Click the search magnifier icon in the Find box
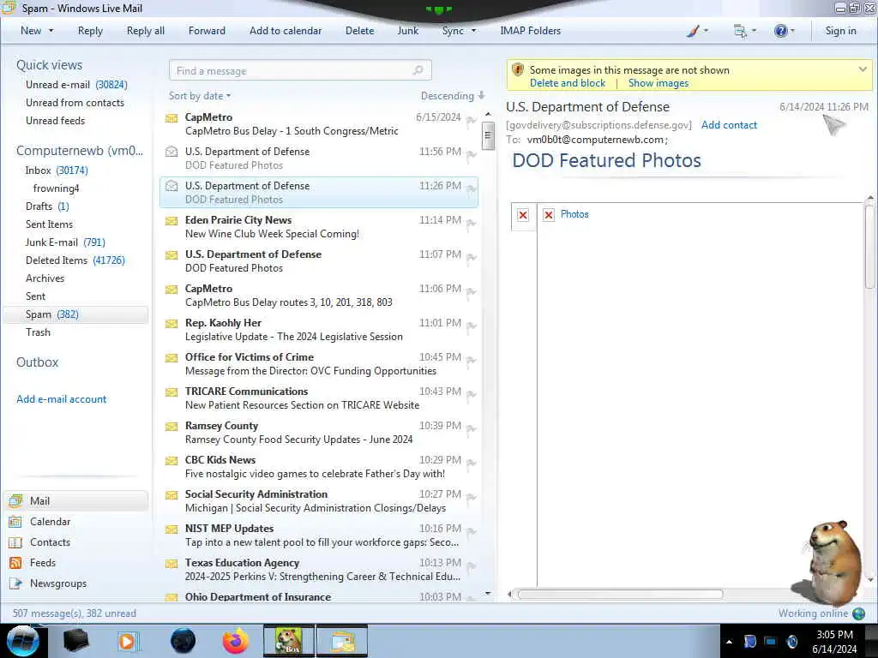The width and height of the screenshot is (878, 658). [418, 70]
